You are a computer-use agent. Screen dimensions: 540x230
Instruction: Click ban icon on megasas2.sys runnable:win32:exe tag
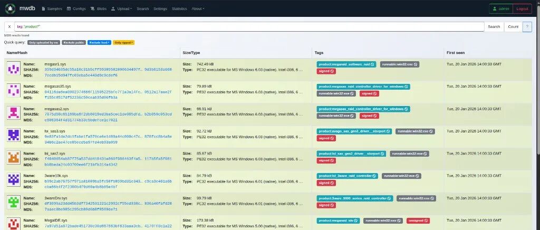tap(352, 116)
